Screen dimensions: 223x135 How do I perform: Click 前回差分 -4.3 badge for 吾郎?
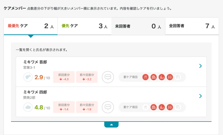[x=64, y=77]
